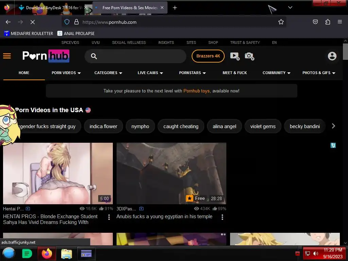
Task: Open the MEDIAFIRE ROULETTER bookmark
Action: tap(29, 34)
